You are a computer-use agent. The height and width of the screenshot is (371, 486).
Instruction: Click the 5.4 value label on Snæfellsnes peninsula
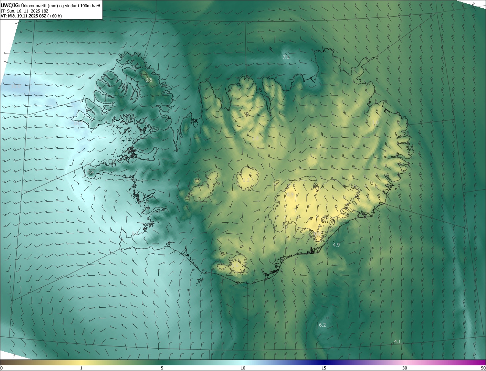(x=90, y=173)
